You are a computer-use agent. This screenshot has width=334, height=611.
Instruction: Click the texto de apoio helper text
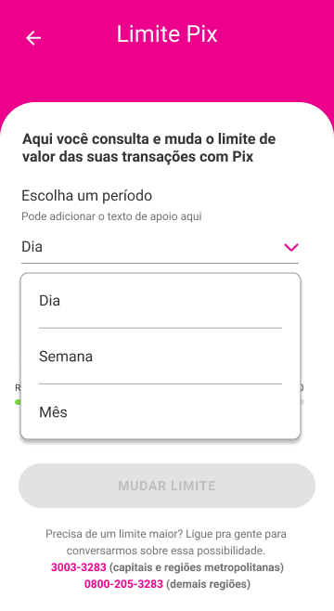point(111,216)
